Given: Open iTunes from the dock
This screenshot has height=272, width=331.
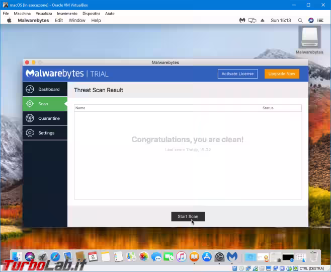Looking at the screenshot, I should (x=181, y=257).
